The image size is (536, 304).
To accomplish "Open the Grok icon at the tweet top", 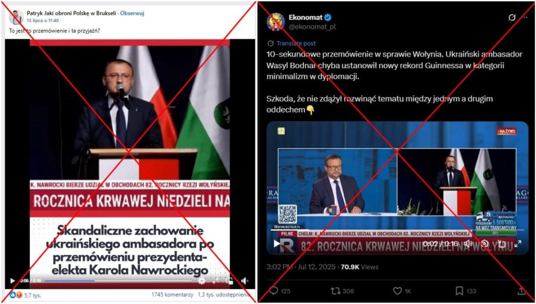I will point(512,18).
